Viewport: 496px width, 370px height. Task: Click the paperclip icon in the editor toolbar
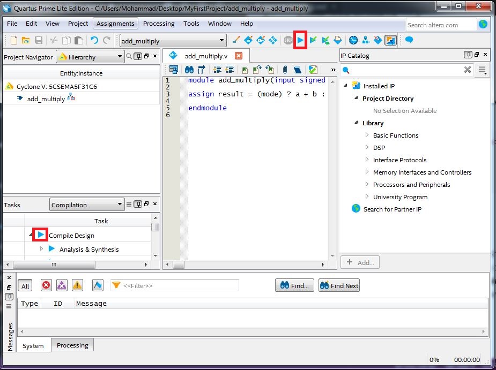pyautogui.click(x=285, y=70)
